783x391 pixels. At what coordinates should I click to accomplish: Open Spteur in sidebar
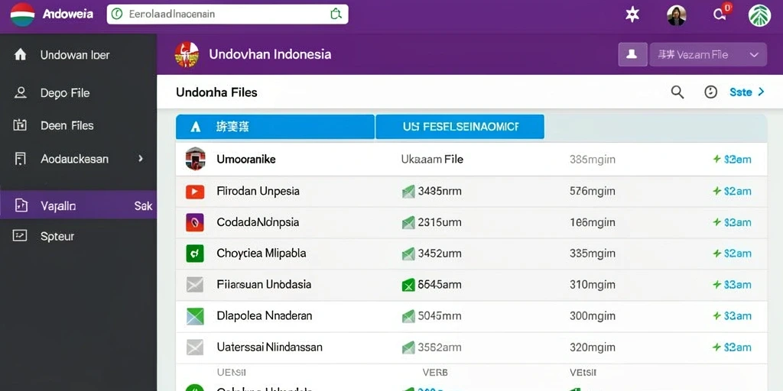click(79, 236)
